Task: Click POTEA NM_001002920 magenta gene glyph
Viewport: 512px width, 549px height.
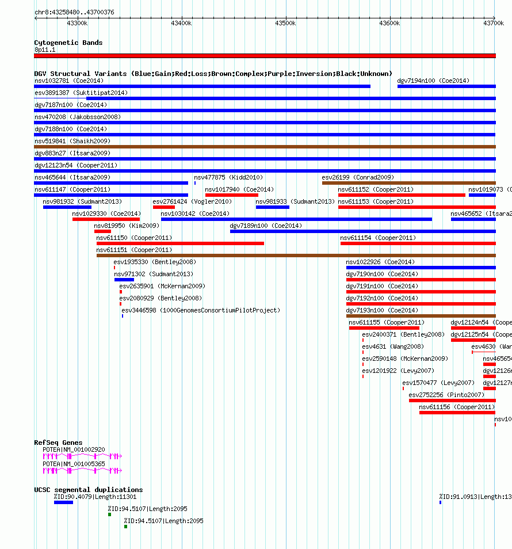Action: pyautogui.click(x=82, y=456)
